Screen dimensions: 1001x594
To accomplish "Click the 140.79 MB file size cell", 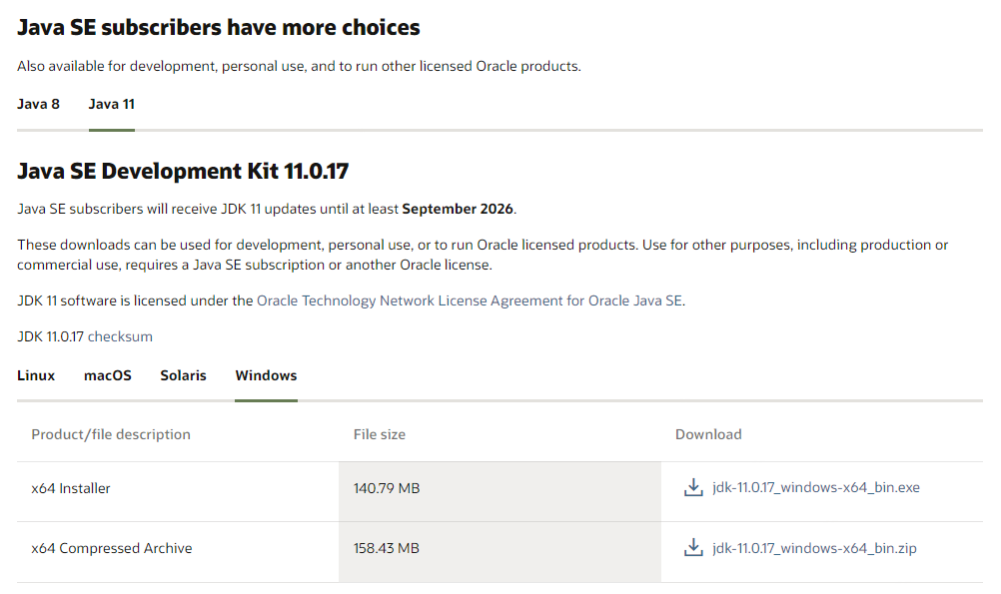I will 387,488.
